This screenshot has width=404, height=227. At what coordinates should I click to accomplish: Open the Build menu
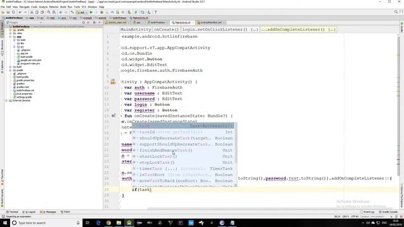click(63, 7)
